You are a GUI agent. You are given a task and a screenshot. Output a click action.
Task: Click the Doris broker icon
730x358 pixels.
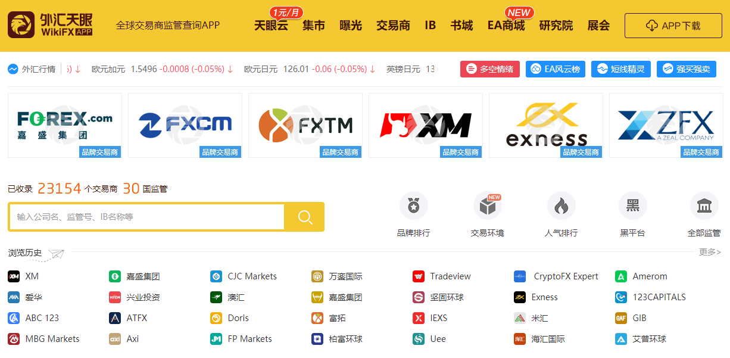coord(216,318)
